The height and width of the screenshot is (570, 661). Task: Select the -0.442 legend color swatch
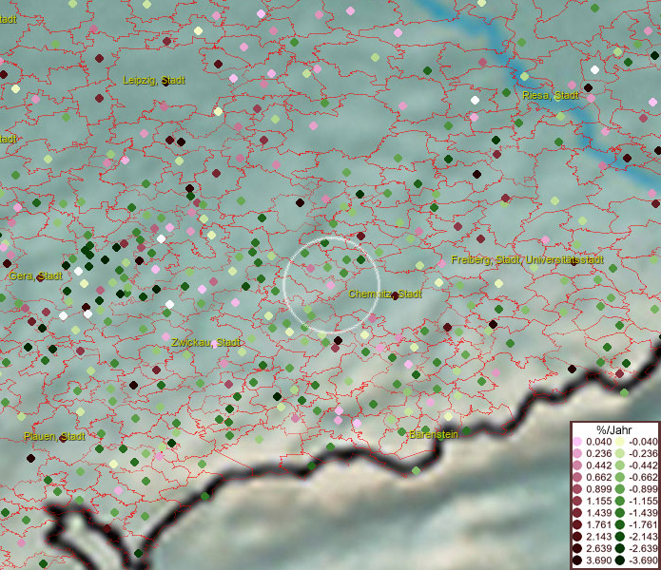click(620, 465)
